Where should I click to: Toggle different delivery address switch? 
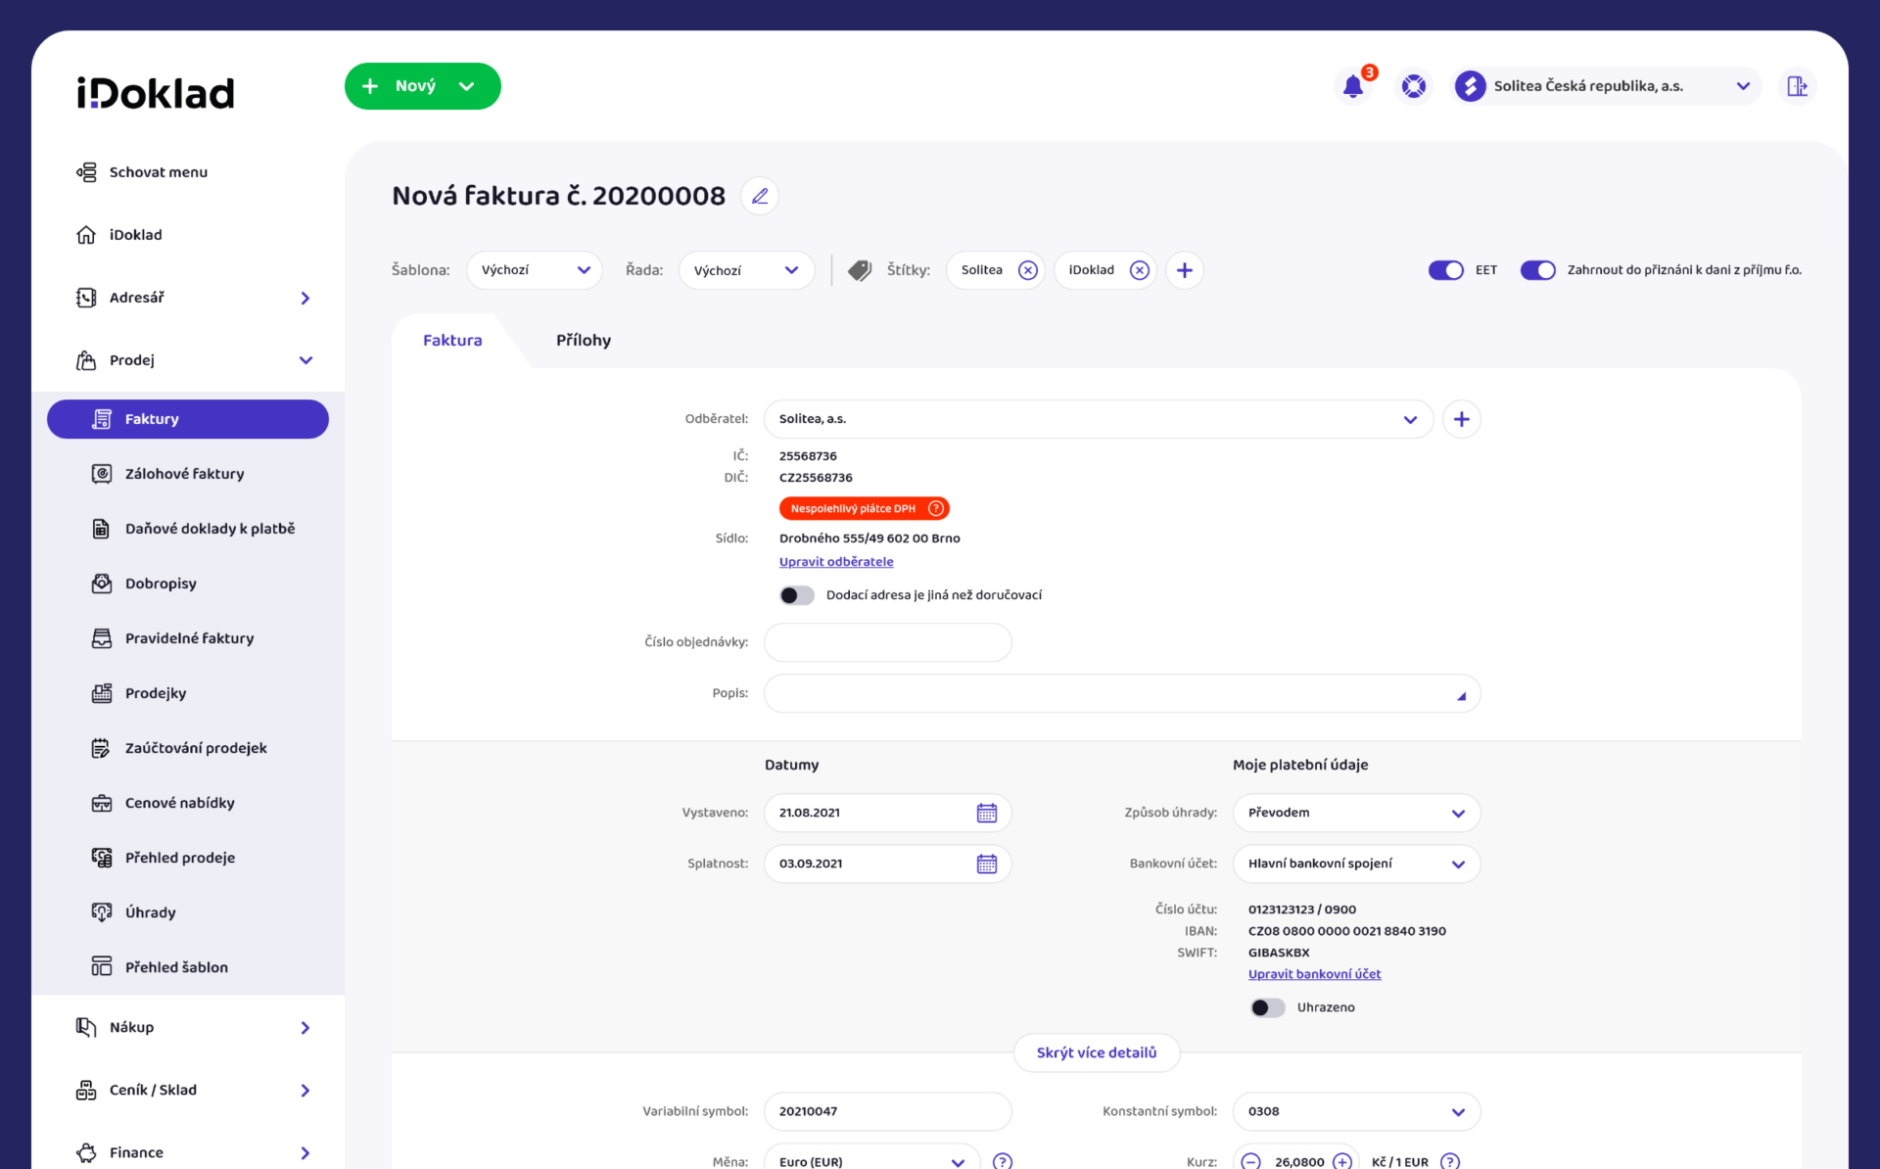pos(796,595)
